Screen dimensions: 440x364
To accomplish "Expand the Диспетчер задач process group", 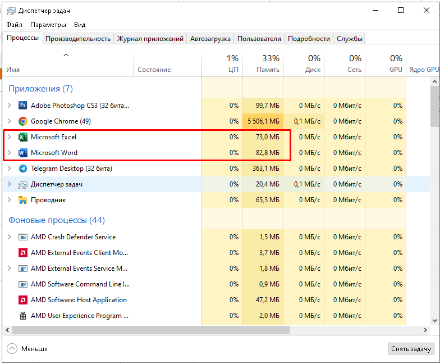I will point(9,184).
